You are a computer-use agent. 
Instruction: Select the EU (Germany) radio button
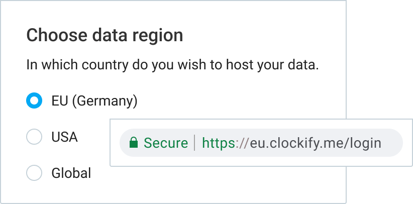(x=34, y=100)
